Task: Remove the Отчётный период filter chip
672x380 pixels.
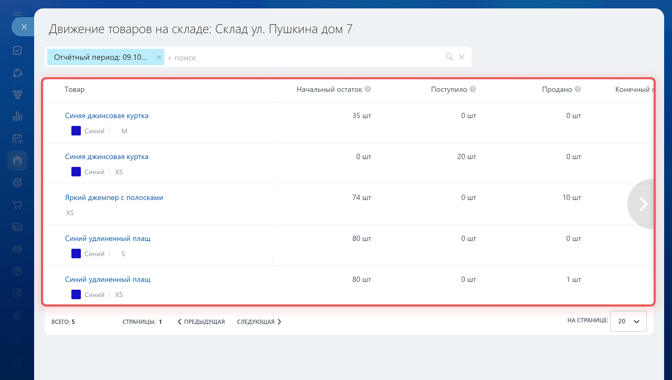Action: tap(159, 57)
